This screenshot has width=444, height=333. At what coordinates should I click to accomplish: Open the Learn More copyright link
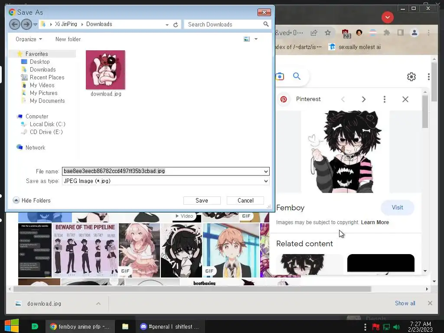(375, 222)
